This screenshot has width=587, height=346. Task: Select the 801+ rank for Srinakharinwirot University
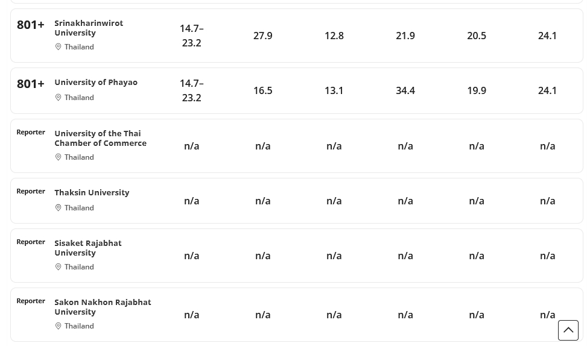(30, 24)
